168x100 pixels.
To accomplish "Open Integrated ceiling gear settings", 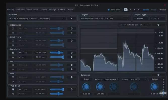I will 72,28.
